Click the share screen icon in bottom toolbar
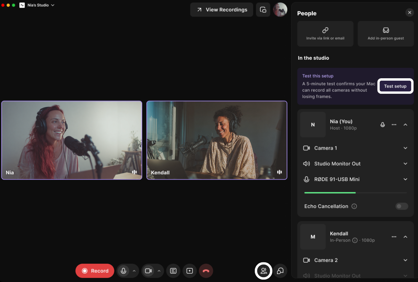Viewport: 418px width, 282px height. [x=189, y=271]
